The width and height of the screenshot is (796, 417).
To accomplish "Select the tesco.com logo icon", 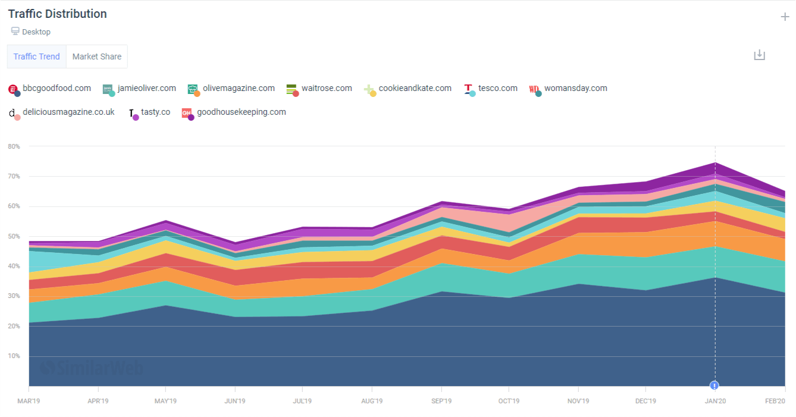I will [x=469, y=88].
